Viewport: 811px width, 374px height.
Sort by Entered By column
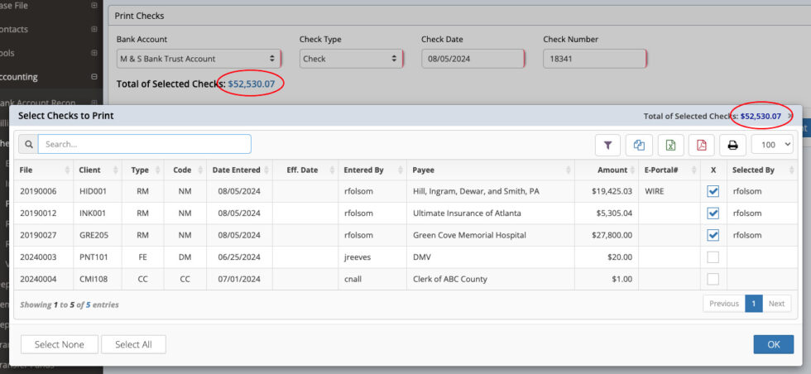point(372,170)
